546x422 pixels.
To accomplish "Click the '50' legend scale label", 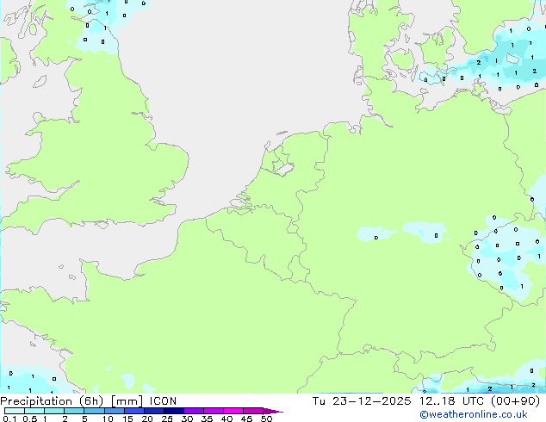I will point(266,419).
